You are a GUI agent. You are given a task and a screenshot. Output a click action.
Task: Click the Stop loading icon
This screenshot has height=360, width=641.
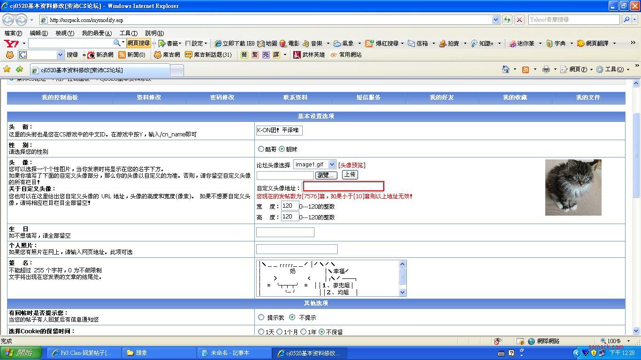tap(519, 20)
